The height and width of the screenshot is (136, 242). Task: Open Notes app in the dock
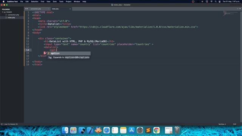click(x=123, y=130)
